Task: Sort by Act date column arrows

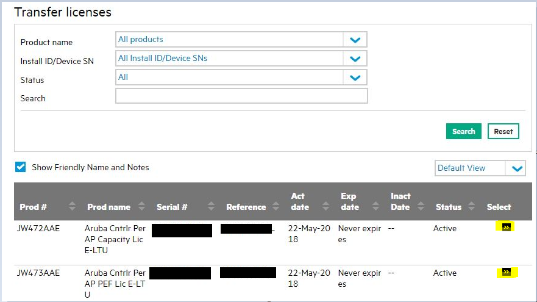Action: coord(325,206)
